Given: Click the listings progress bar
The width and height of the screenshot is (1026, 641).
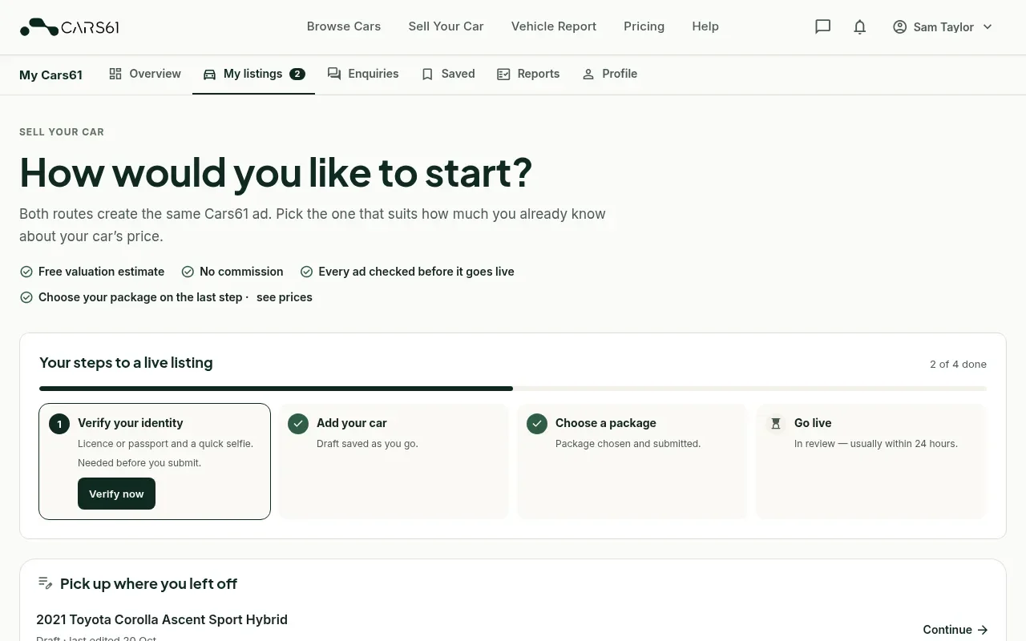Looking at the screenshot, I should [513, 389].
